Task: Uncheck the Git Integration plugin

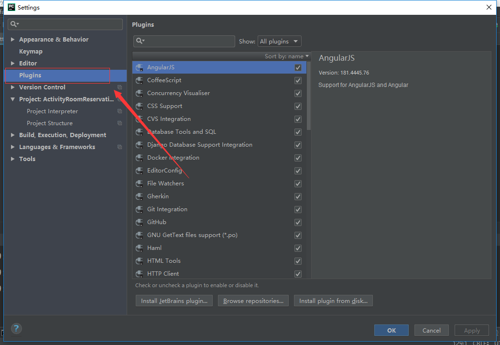Action: pyautogui.click(x=298, y=209)
